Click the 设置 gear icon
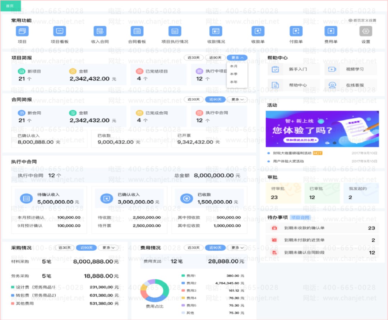Screen dimensions: 388x320 (x=366, y=31)
